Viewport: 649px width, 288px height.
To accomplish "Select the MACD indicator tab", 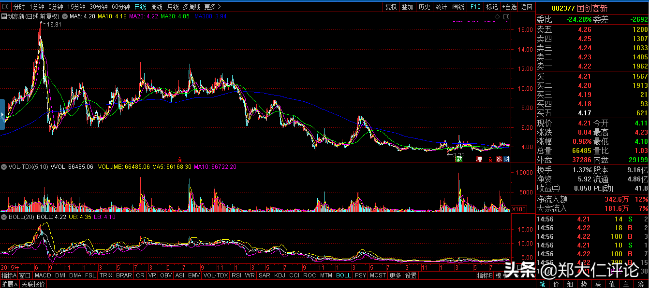I will (43, 275).
